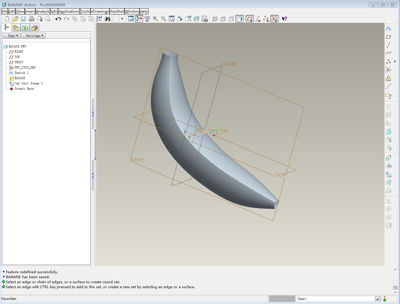
Task: Click the Repaint screen icon
Action: click(131, 19)
